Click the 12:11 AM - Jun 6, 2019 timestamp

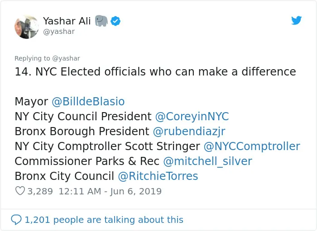click(x=110, y=191)
